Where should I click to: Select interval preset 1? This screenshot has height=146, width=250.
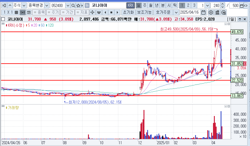(x=182, y=5)
